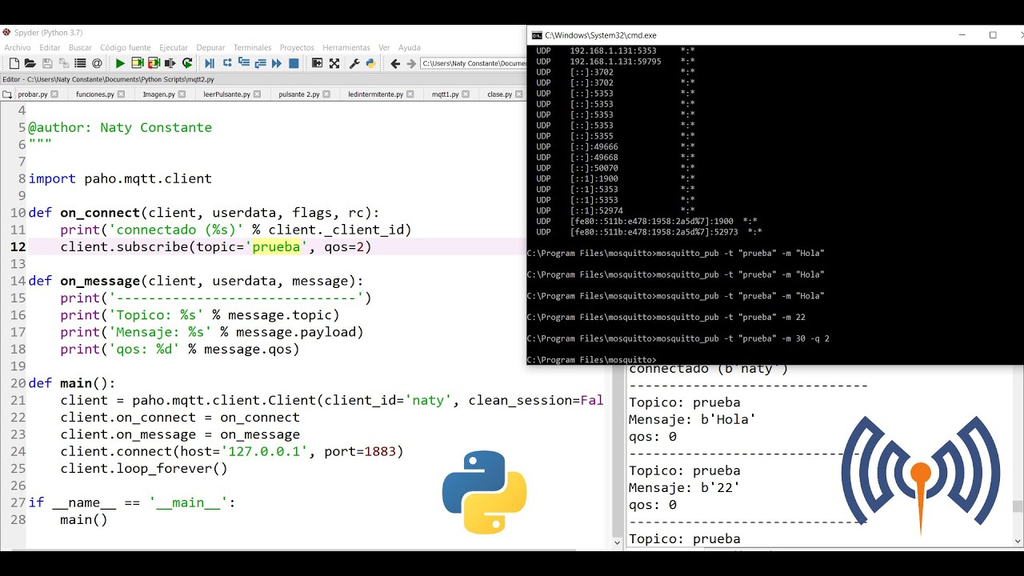Image resolution: width=1024 pixels, height=576 pixels.
Task: Click 'Mensaje: b'Hola'' in console output
Action: (692, 419)
